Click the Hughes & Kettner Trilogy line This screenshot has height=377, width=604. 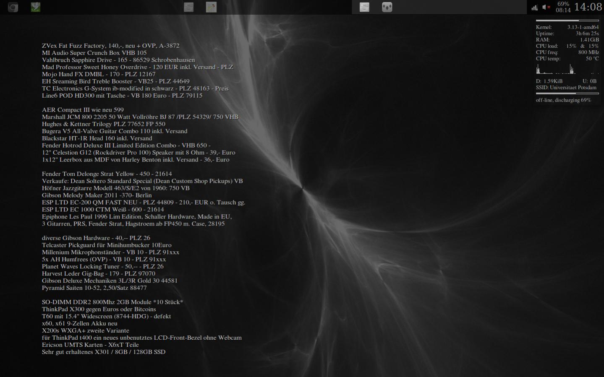[x=104, y=124]
